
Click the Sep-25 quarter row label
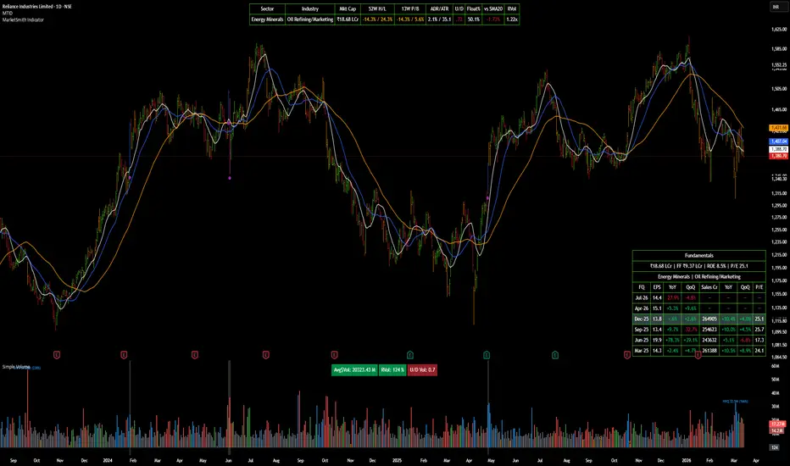(x=642, y=330)
